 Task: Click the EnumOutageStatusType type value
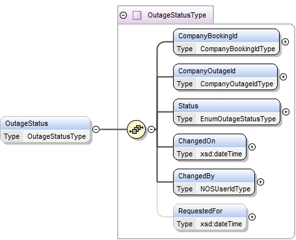(238, 119)
